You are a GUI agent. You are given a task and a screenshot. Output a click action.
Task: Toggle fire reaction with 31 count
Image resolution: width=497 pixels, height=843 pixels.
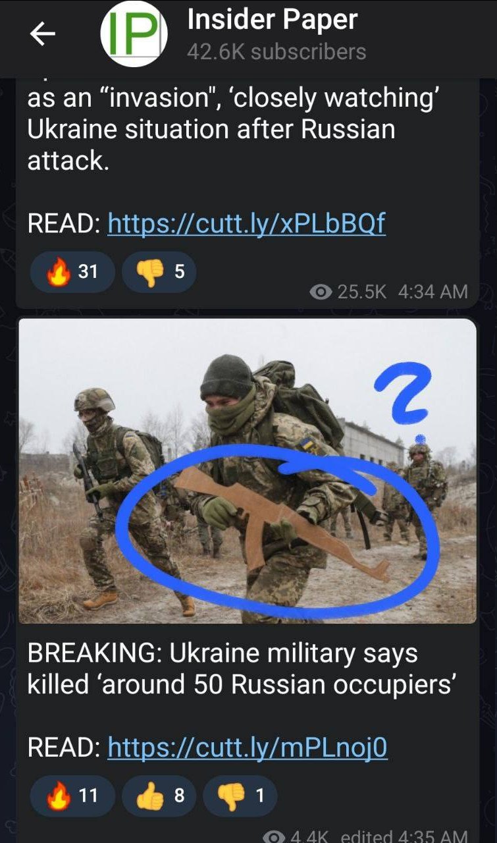pos(72,271)
